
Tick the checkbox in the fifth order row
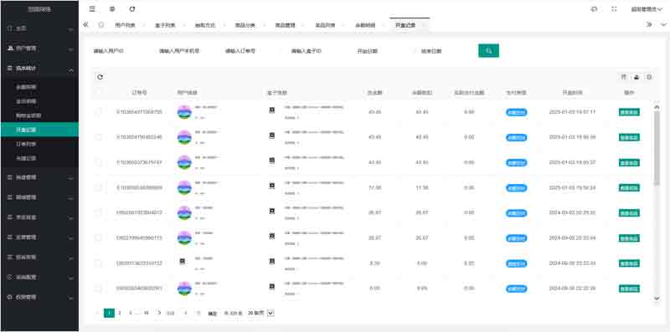coord(99,212)
